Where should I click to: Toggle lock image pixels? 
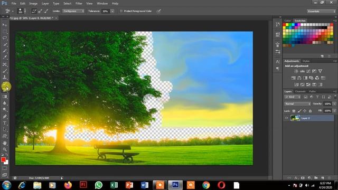[299, 111]
